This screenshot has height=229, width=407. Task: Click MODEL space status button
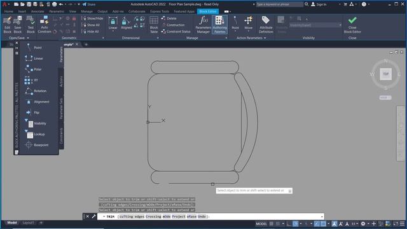(x=261, y=223)
